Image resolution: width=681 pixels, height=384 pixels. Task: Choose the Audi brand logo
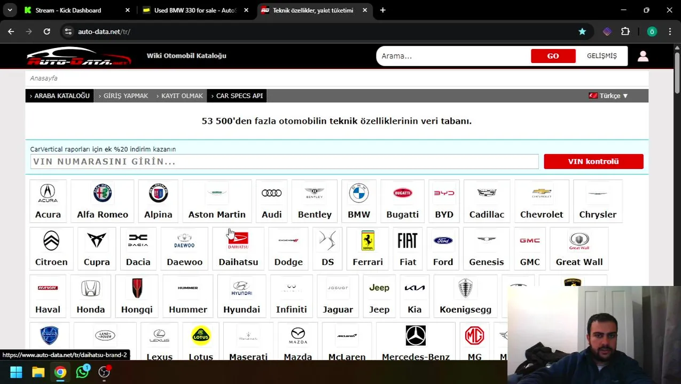pyautogui.click(x=271, y=193)
